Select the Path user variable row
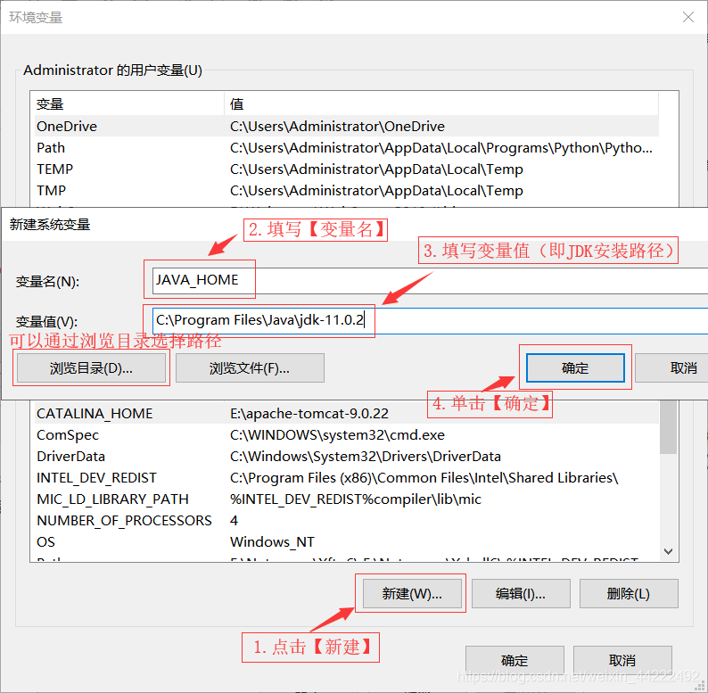The width and height of the screenshot is (708, 693). point(347,148)
